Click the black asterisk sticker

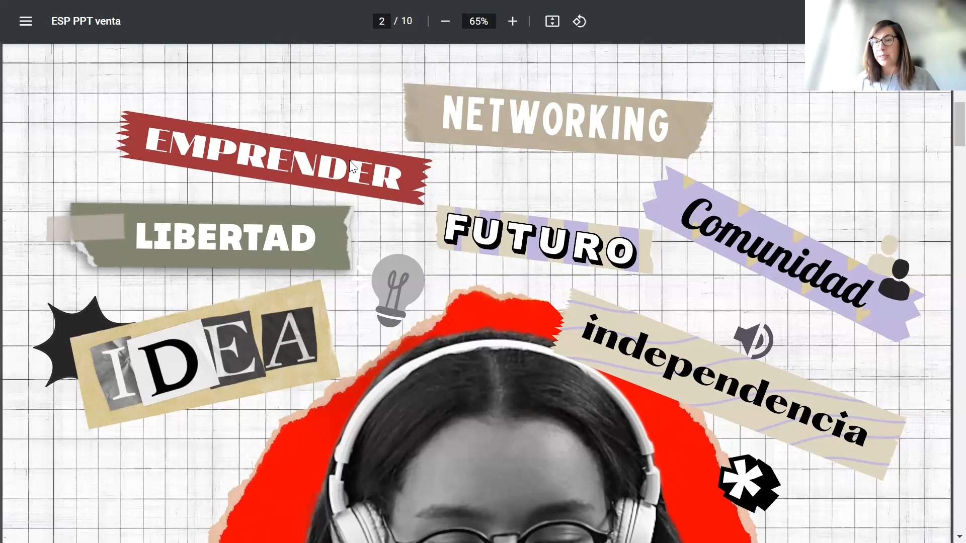point(749,483)
